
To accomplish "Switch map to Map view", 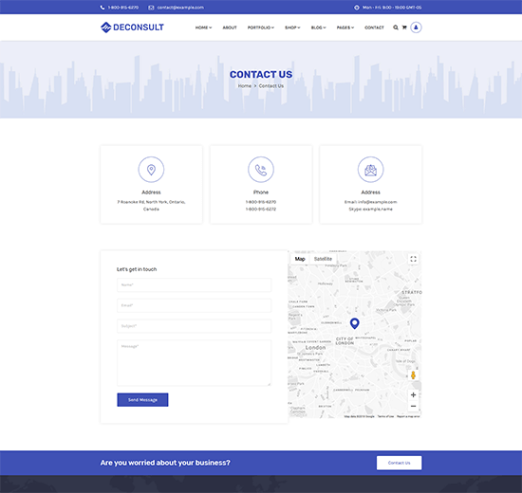I will point(300,259).
